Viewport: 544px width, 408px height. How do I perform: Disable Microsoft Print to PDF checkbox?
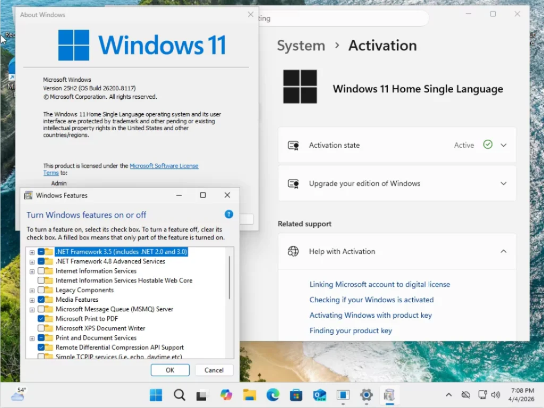click(x=41, y=319)
